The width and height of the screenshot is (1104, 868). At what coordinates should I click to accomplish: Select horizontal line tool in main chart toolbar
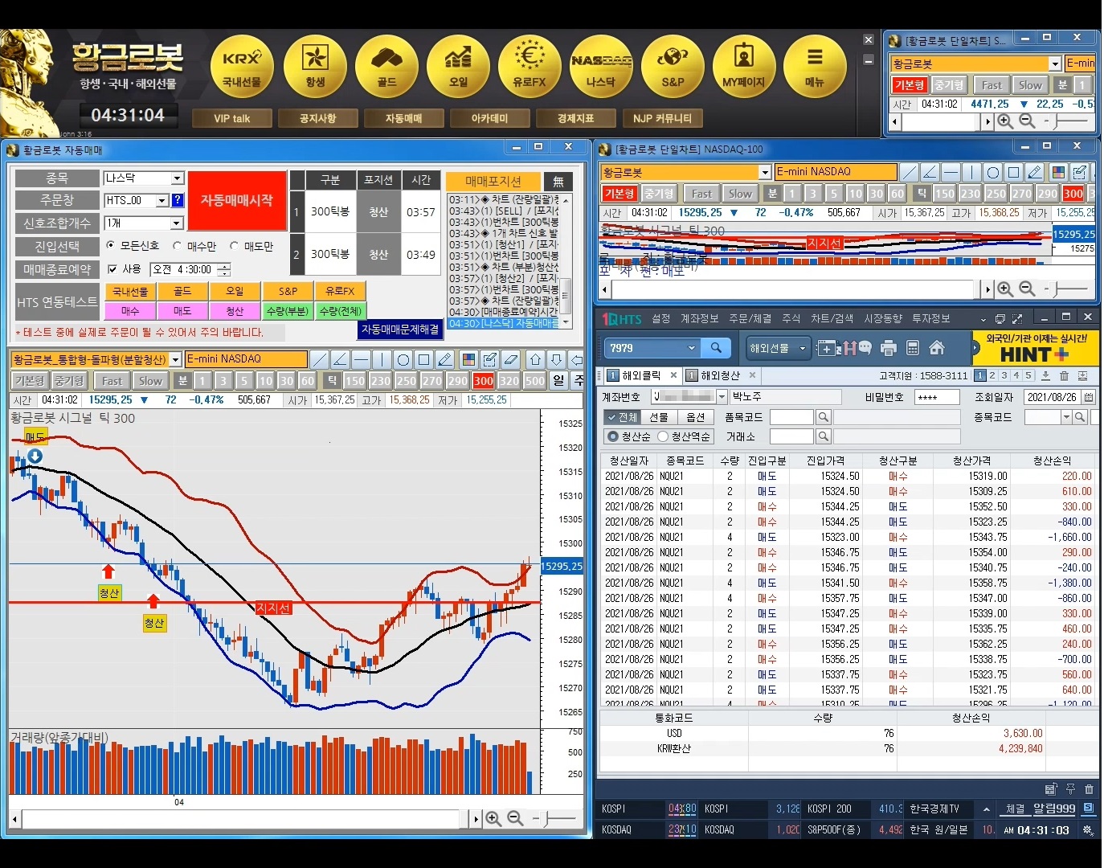pyautogui.click(x=361, y=359)
